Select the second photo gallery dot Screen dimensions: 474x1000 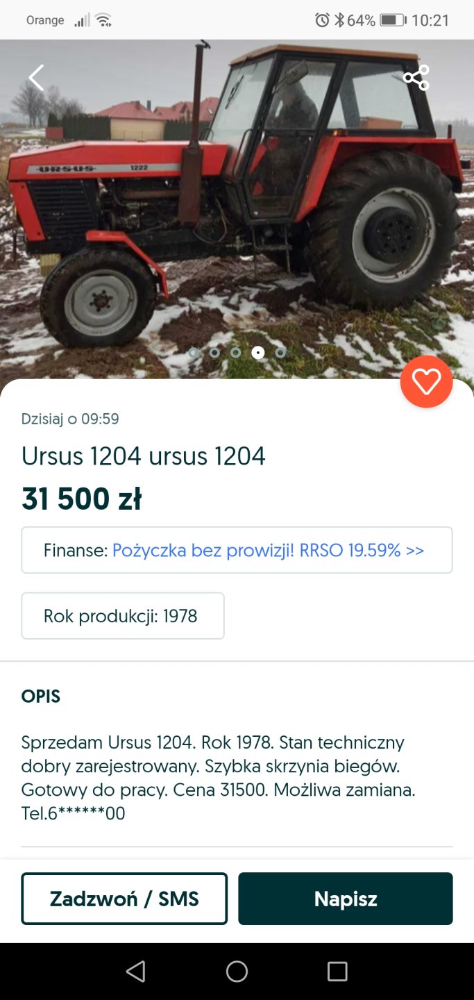[214, 353]
